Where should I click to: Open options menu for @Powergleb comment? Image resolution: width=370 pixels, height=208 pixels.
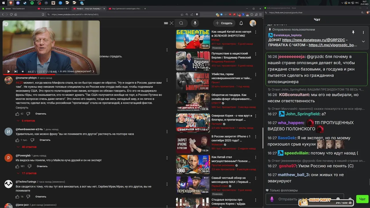point(167,158)
